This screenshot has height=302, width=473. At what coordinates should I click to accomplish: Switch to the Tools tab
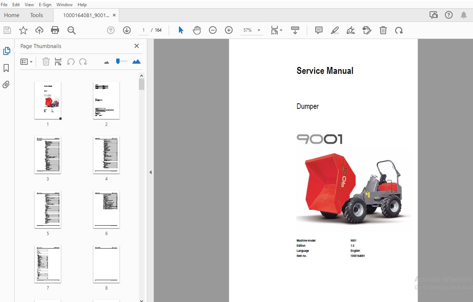[36, 15]
